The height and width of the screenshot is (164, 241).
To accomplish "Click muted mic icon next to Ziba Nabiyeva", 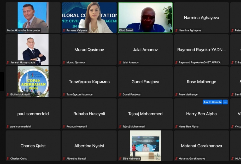I will [x=120, y=159].
